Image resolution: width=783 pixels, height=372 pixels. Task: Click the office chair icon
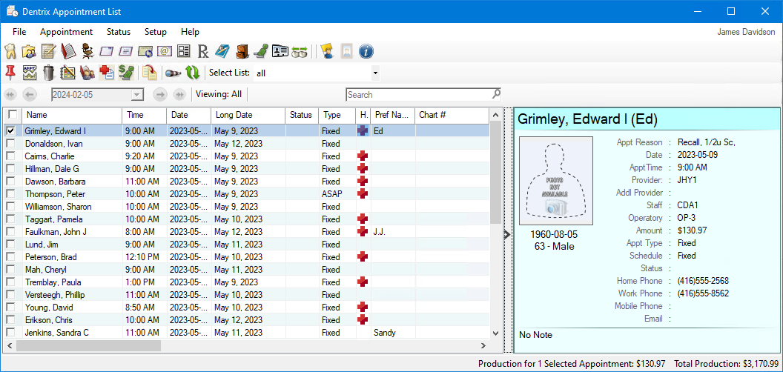tap(87, 51)
